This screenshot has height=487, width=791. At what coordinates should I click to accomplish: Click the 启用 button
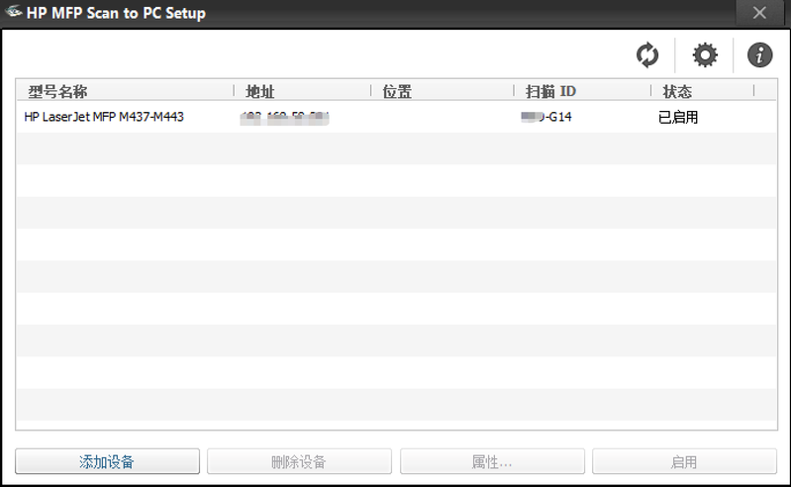pos(684,461)
